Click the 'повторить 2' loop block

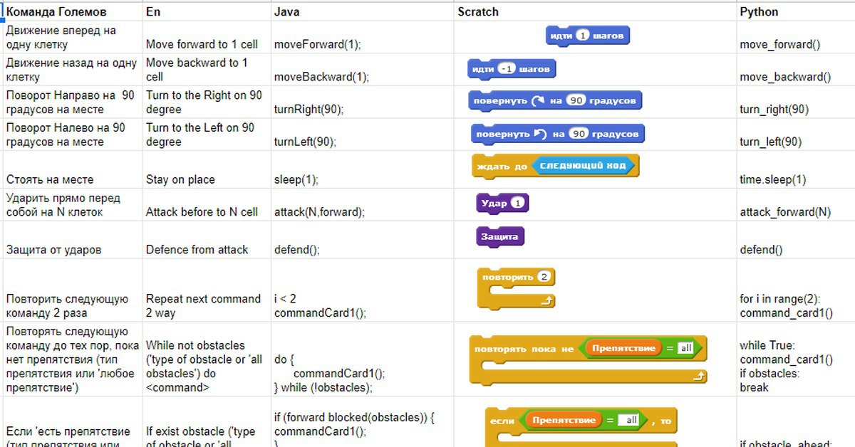point(517,288)
